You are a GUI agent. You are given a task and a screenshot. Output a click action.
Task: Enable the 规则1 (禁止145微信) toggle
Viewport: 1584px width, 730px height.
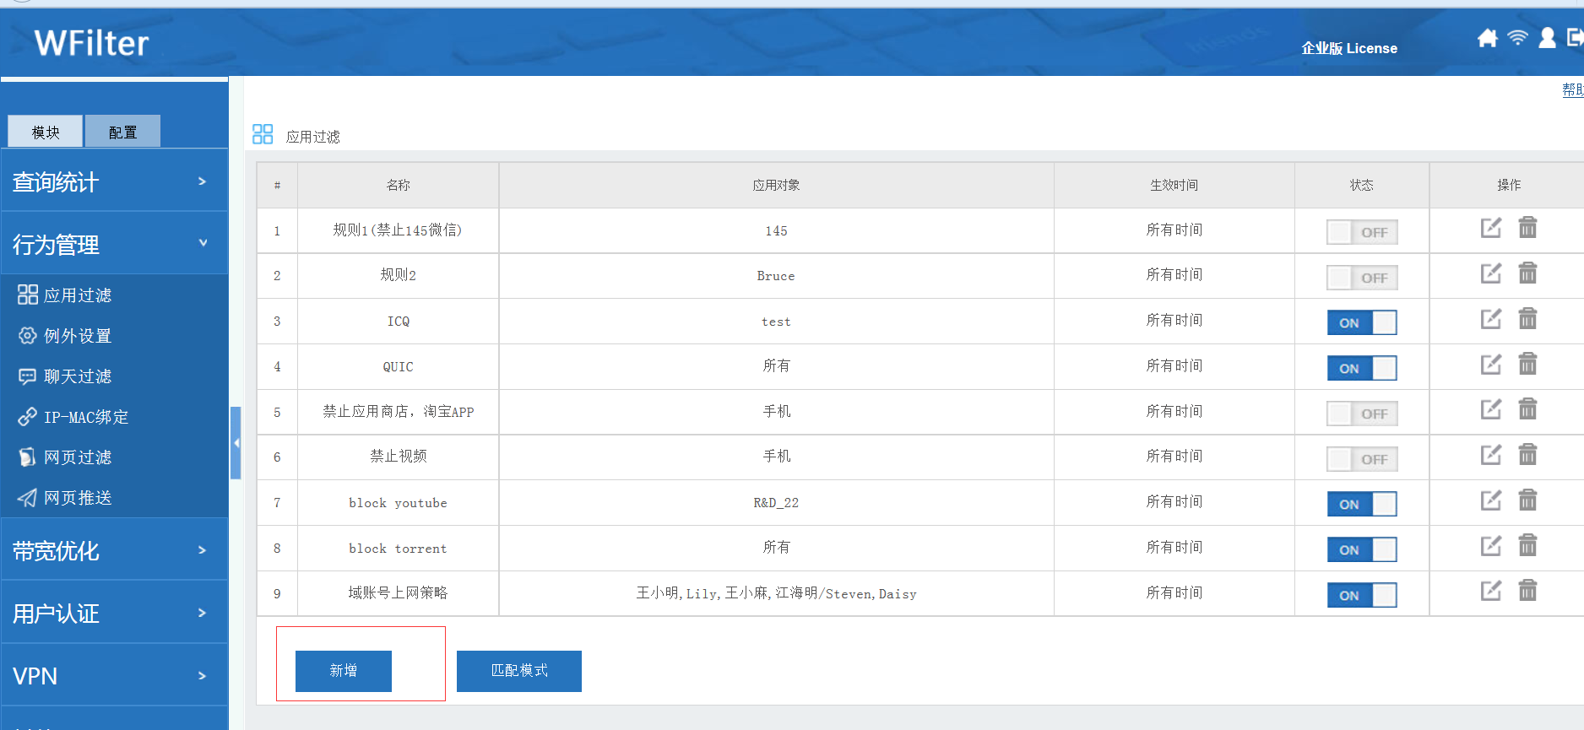(x=1361, y=232)
